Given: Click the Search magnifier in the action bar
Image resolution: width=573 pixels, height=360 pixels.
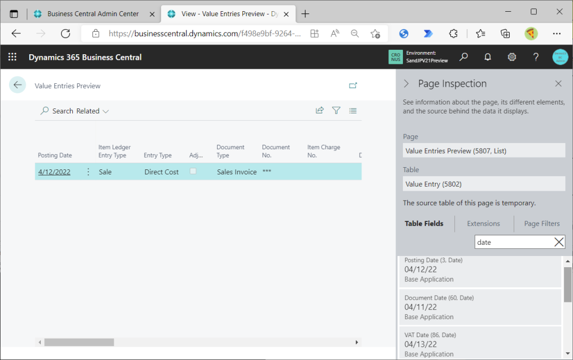Looking at the screenshot, I should pos(45,111).
